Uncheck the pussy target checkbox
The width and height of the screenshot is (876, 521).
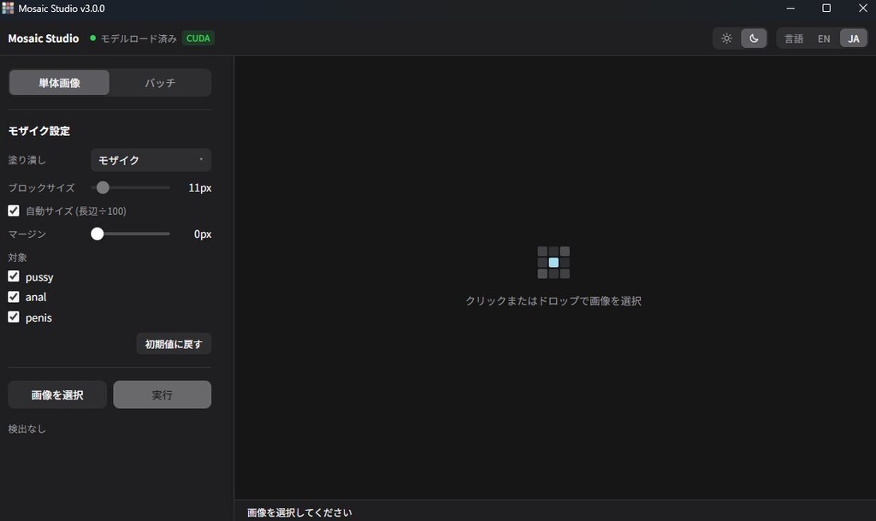click(14, 276)
